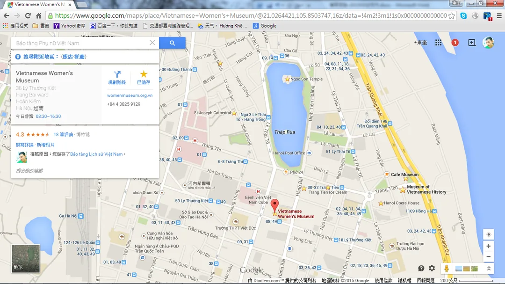This screenshot has width=505, height=284.
Task: Click the Phở 24 restaurant marker
Action: pos(286,172)
